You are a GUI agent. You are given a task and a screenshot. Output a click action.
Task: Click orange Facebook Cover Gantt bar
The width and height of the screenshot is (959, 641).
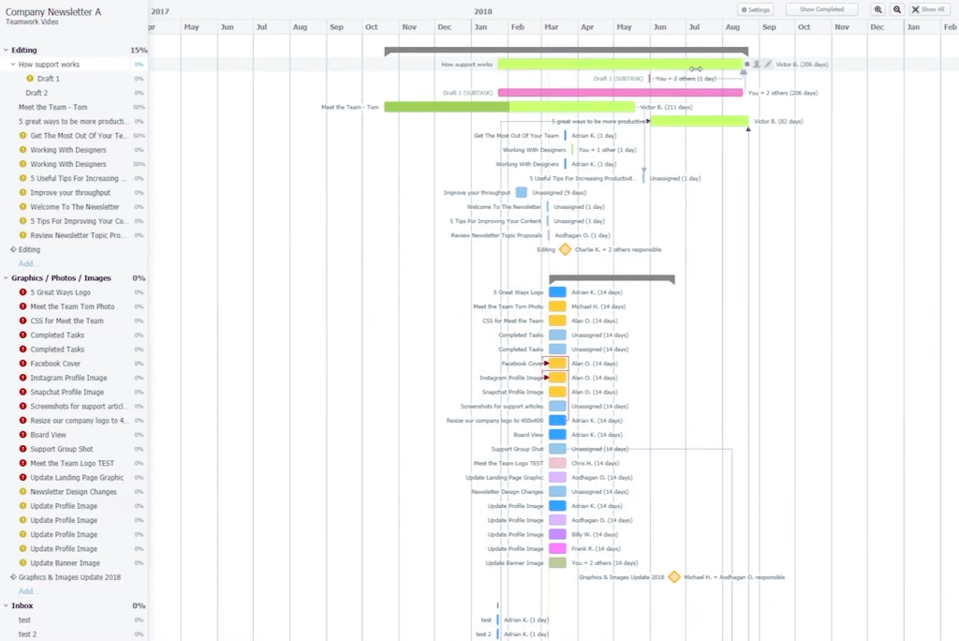557,363
